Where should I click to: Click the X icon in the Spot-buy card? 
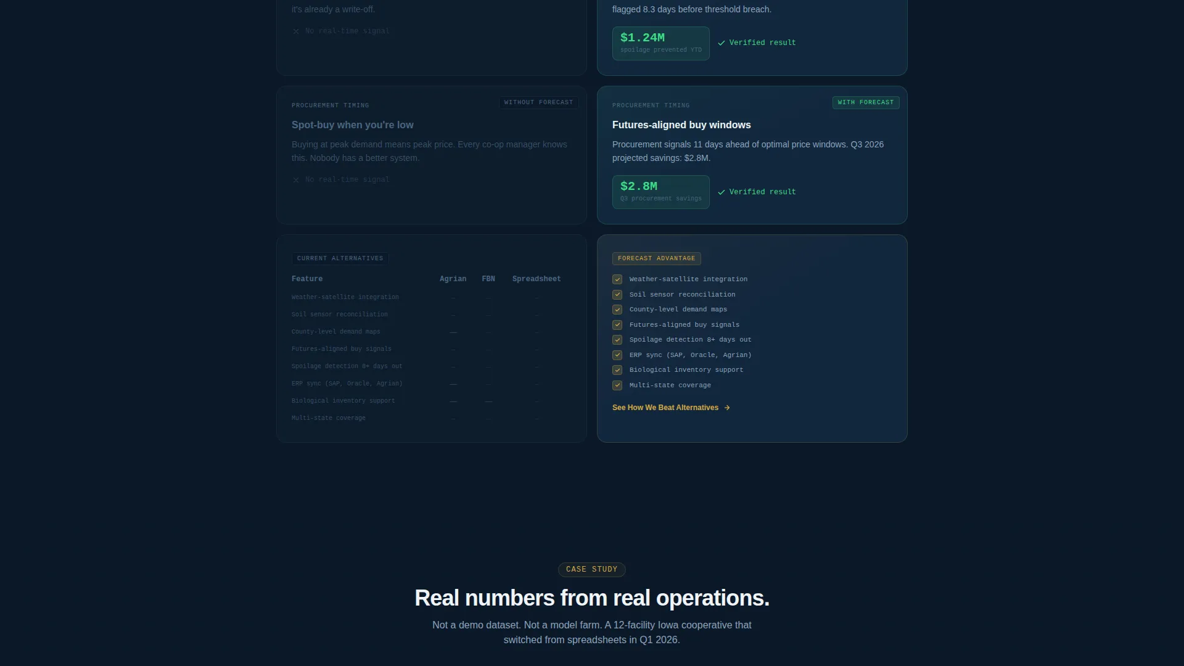click(x=296, y=180)
